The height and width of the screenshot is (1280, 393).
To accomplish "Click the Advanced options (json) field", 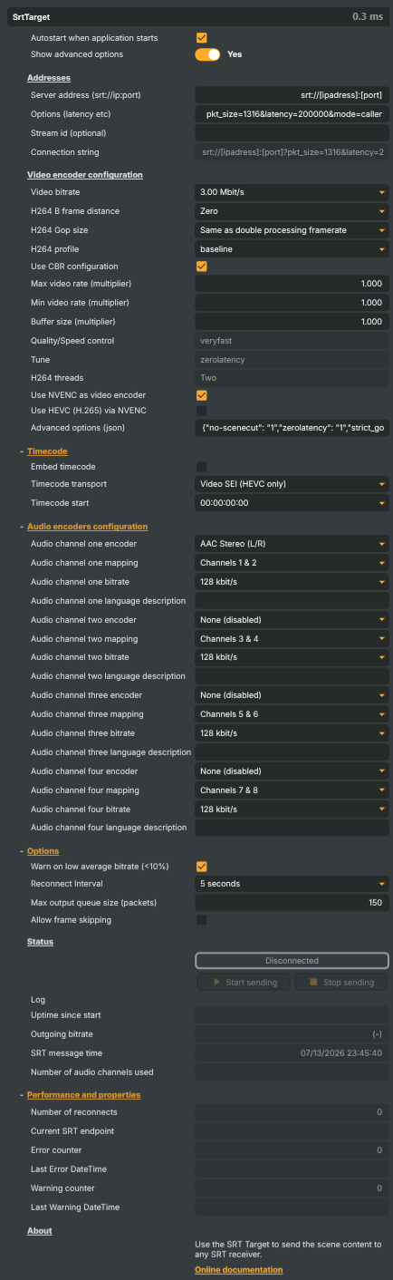I will pyautogui.click(x=292, y=427).
